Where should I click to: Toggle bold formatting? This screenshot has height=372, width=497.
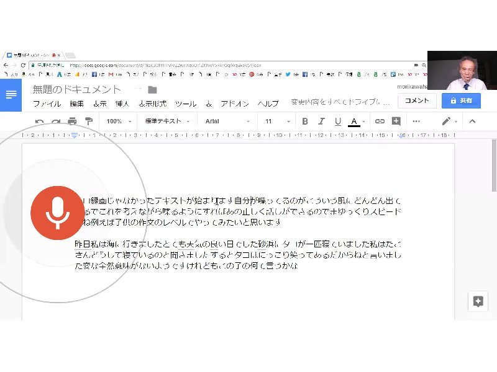(305, 122)
